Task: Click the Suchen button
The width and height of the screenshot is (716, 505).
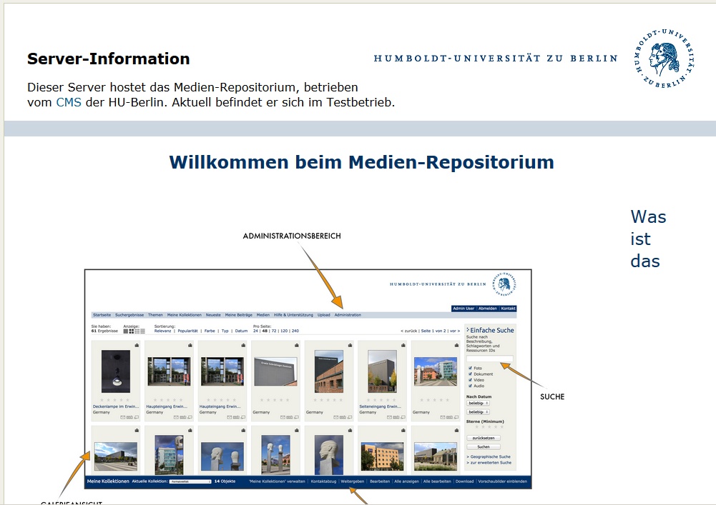Action: pyautogui.click(x=484, y=446)
